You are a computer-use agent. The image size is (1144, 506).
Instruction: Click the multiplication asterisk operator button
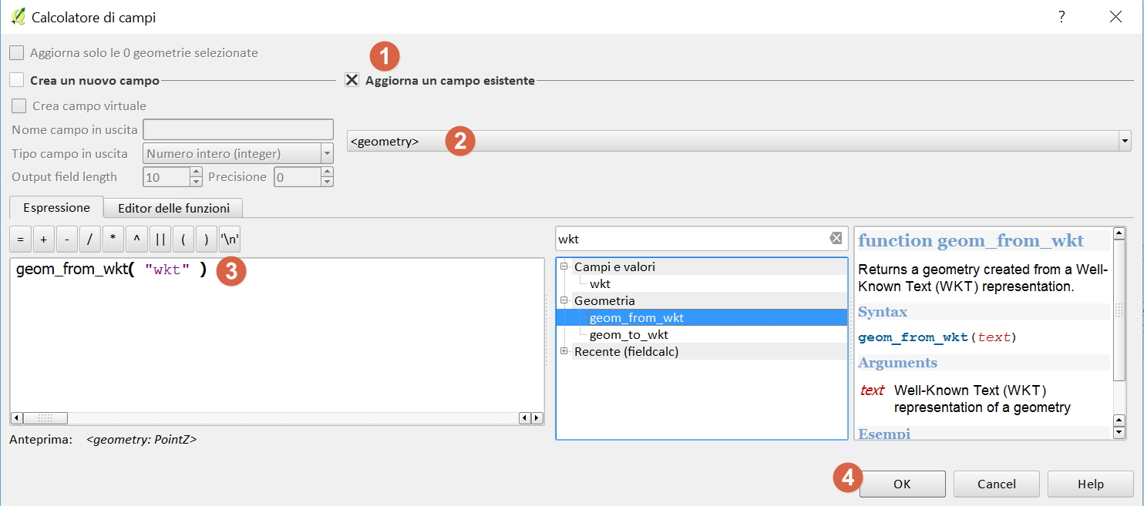click(113, 240)
